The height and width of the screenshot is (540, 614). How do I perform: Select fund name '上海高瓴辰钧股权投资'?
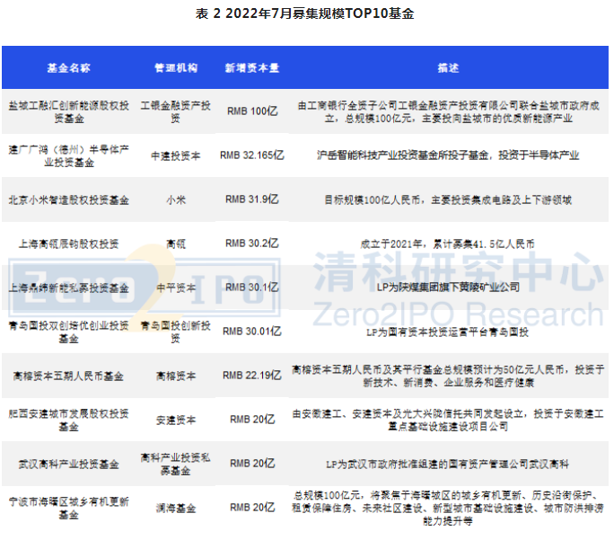point(68,244)
